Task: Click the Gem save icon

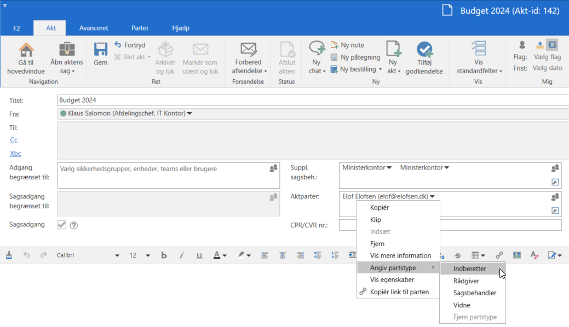Action: coord(100,50)
